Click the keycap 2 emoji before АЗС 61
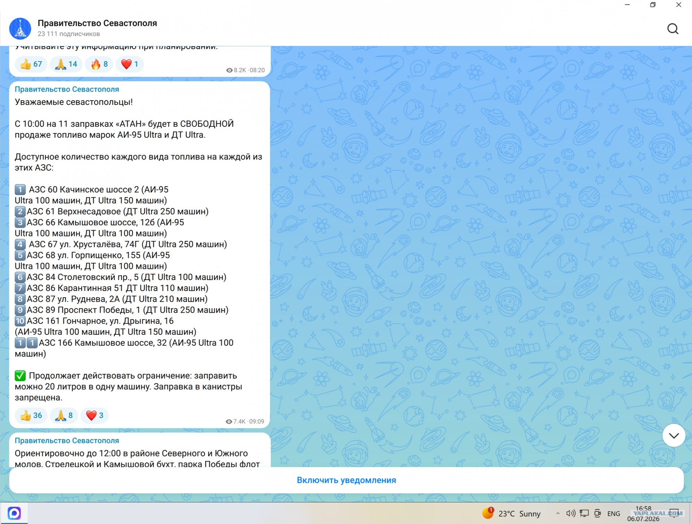 click(x=20, y=212)
